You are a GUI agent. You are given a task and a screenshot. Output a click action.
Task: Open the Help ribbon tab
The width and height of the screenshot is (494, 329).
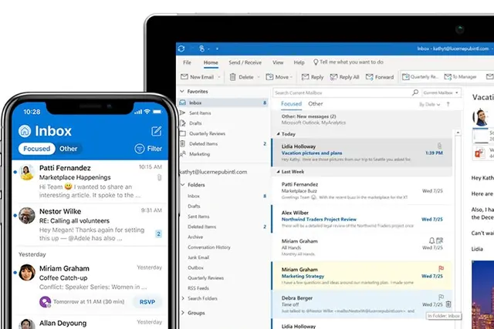pyautogui.click(x=299, y=62)
